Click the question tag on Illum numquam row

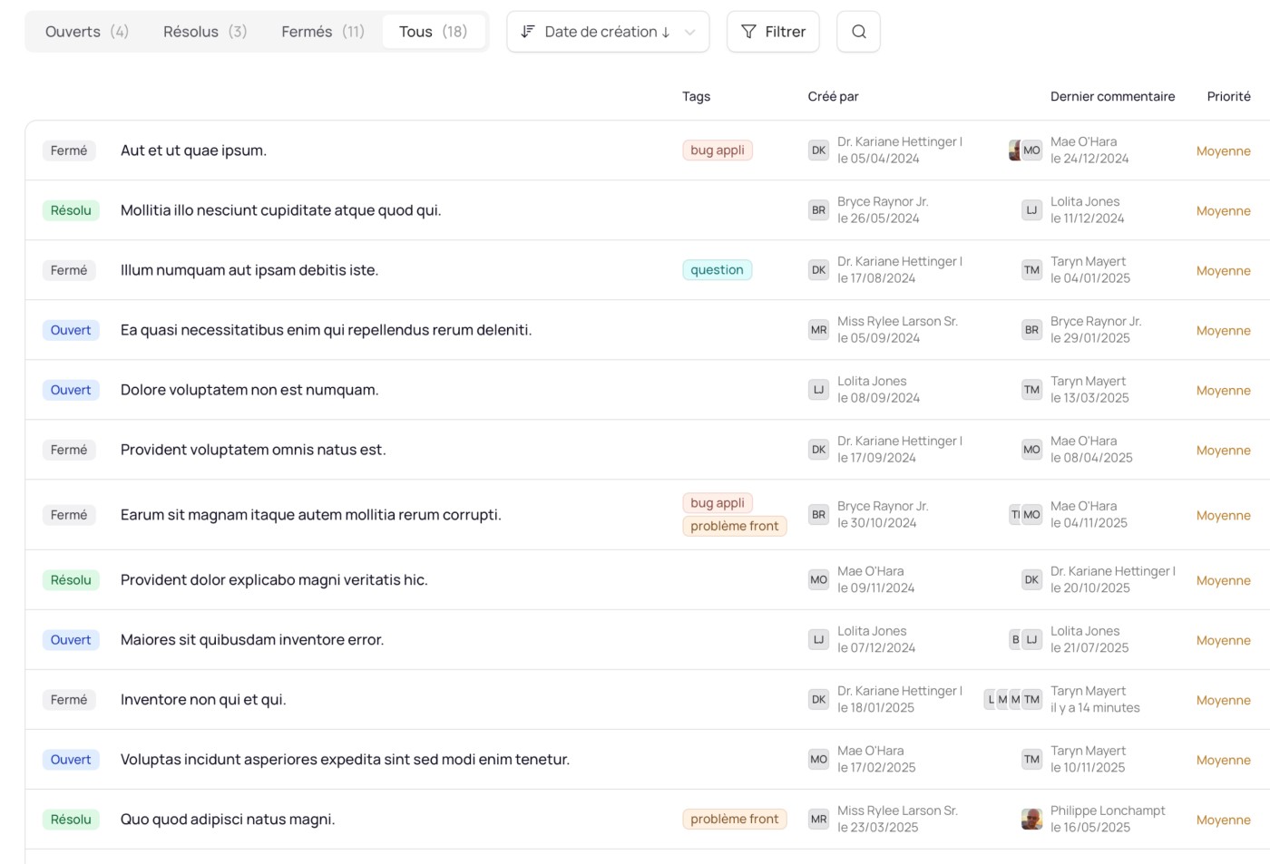tap(717, 270)
